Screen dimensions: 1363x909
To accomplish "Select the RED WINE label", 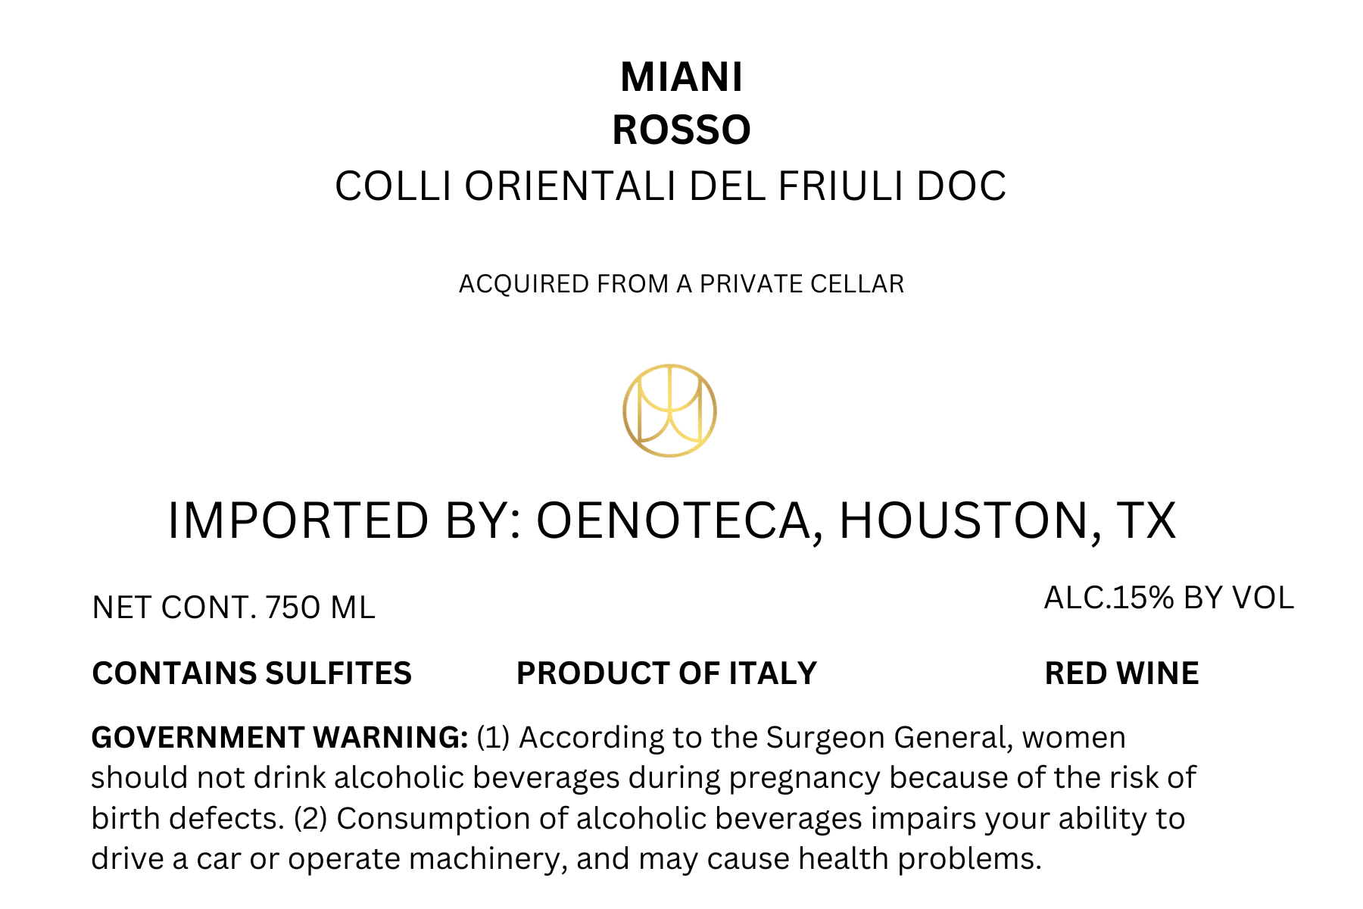I will click(1121, 673).
